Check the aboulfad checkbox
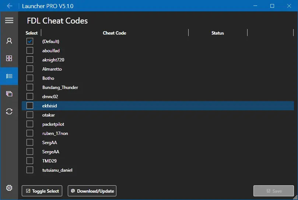 pos(30,50)
